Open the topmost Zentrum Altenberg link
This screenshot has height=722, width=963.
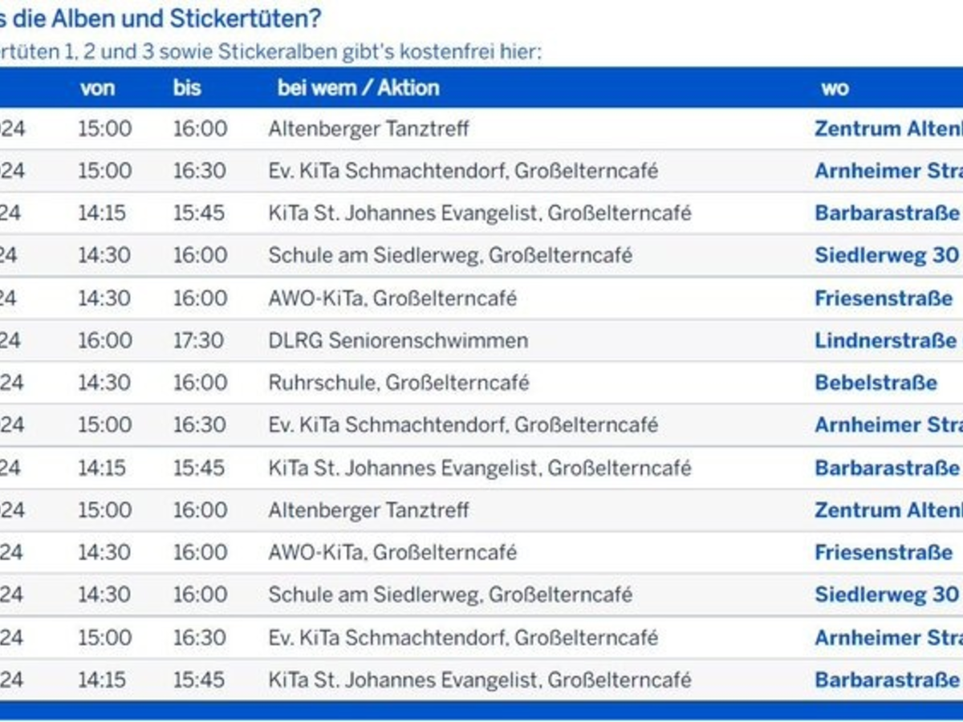pos(888,129)
